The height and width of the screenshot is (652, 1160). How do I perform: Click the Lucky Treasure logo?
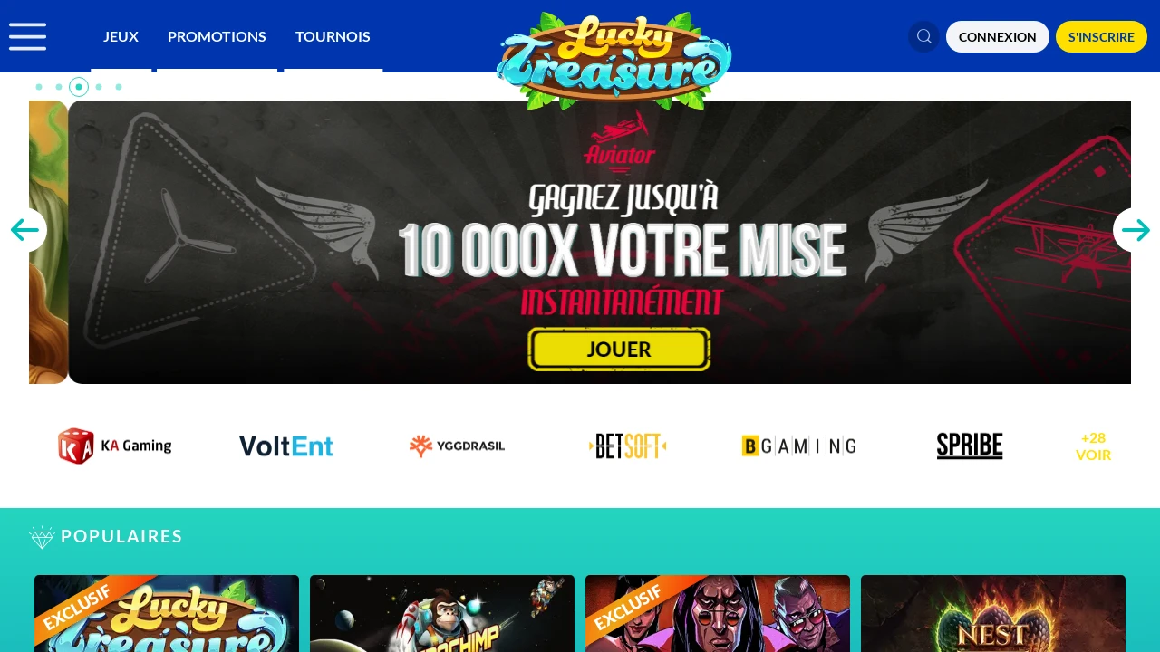(x=614, y=62)
